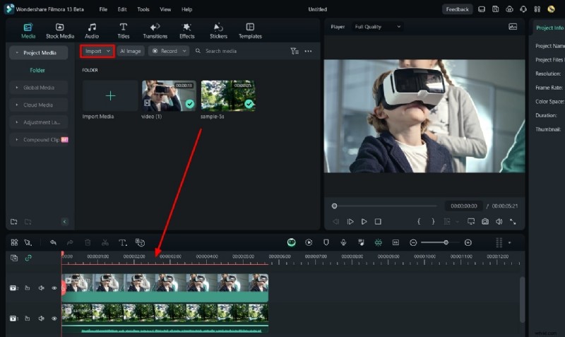Click the stop button in player
The image size is (565, 337).
point(378,222)
